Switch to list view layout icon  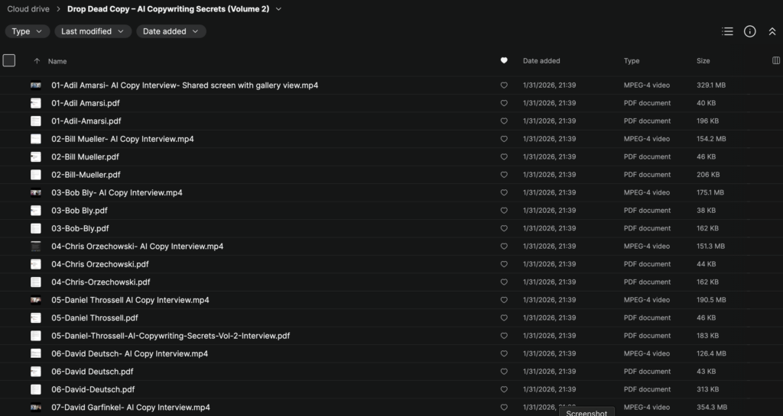click(727, 31)
